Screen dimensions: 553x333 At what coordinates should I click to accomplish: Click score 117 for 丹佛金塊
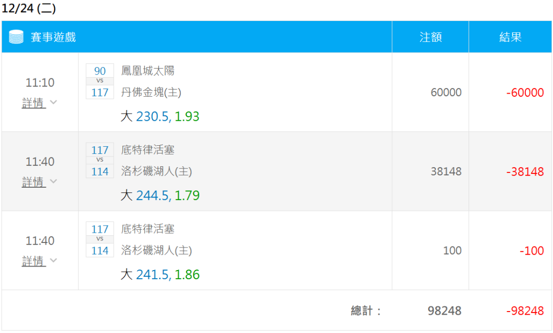tap(100, 92)
